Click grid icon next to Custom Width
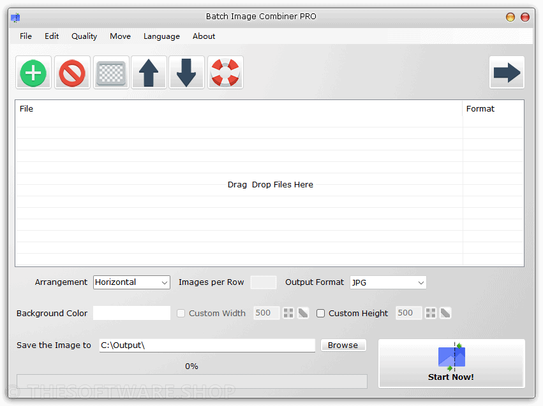The width and height of the screenshot is (543, 406). click(288, 313)
